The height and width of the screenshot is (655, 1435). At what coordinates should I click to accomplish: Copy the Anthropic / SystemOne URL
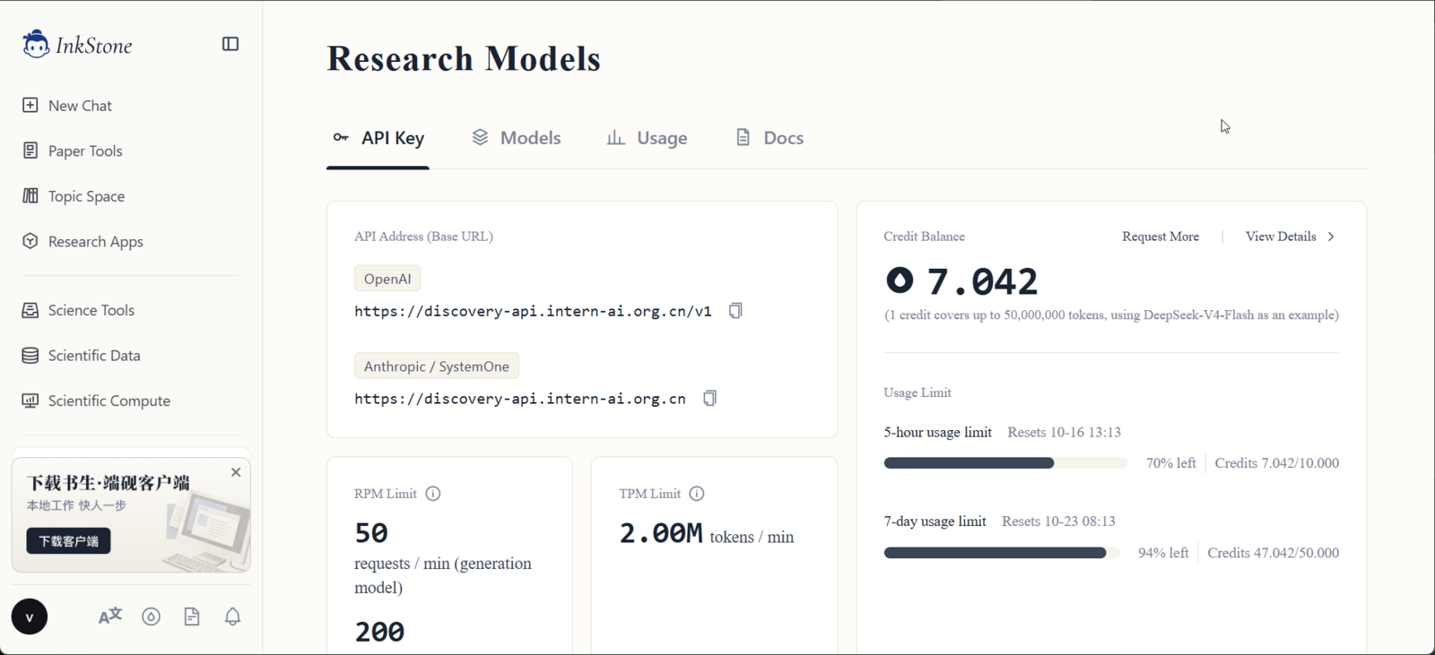[709, 398]
